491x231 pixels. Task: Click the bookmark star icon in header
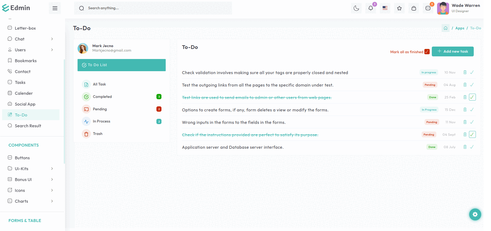click(x=399, y=8)
